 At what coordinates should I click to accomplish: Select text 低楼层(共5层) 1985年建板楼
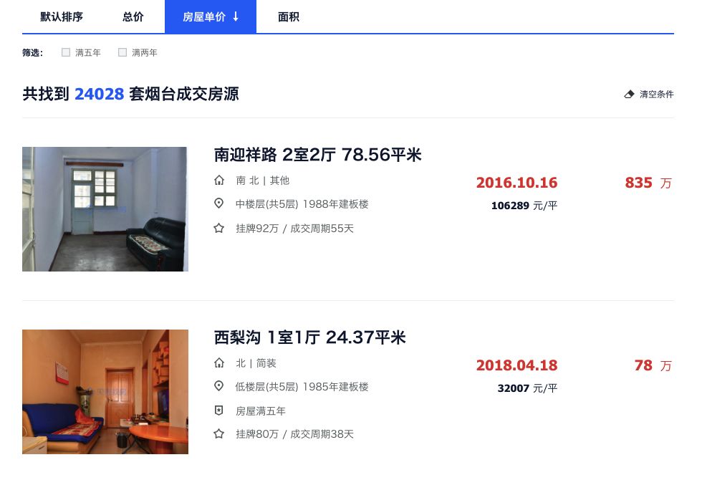coord(302,387)
